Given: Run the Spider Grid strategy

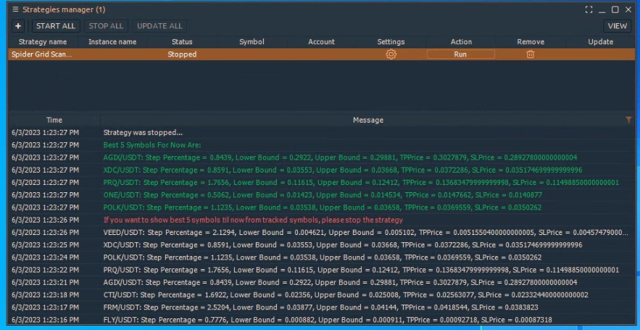Looking at the screenshot, I should 460,54.
